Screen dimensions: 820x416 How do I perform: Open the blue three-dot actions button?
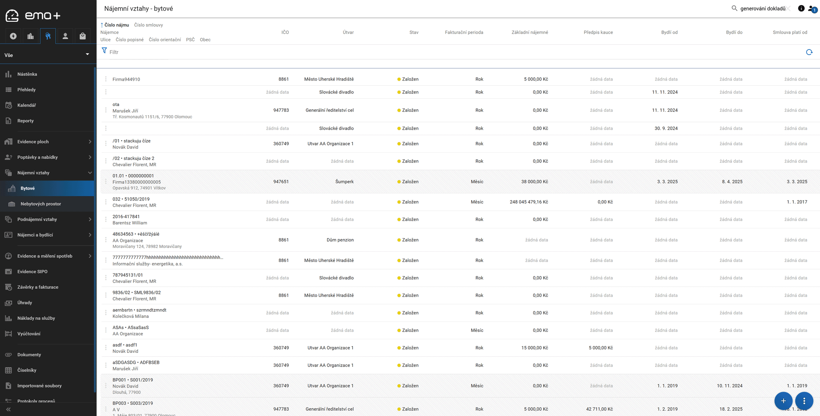804,401
